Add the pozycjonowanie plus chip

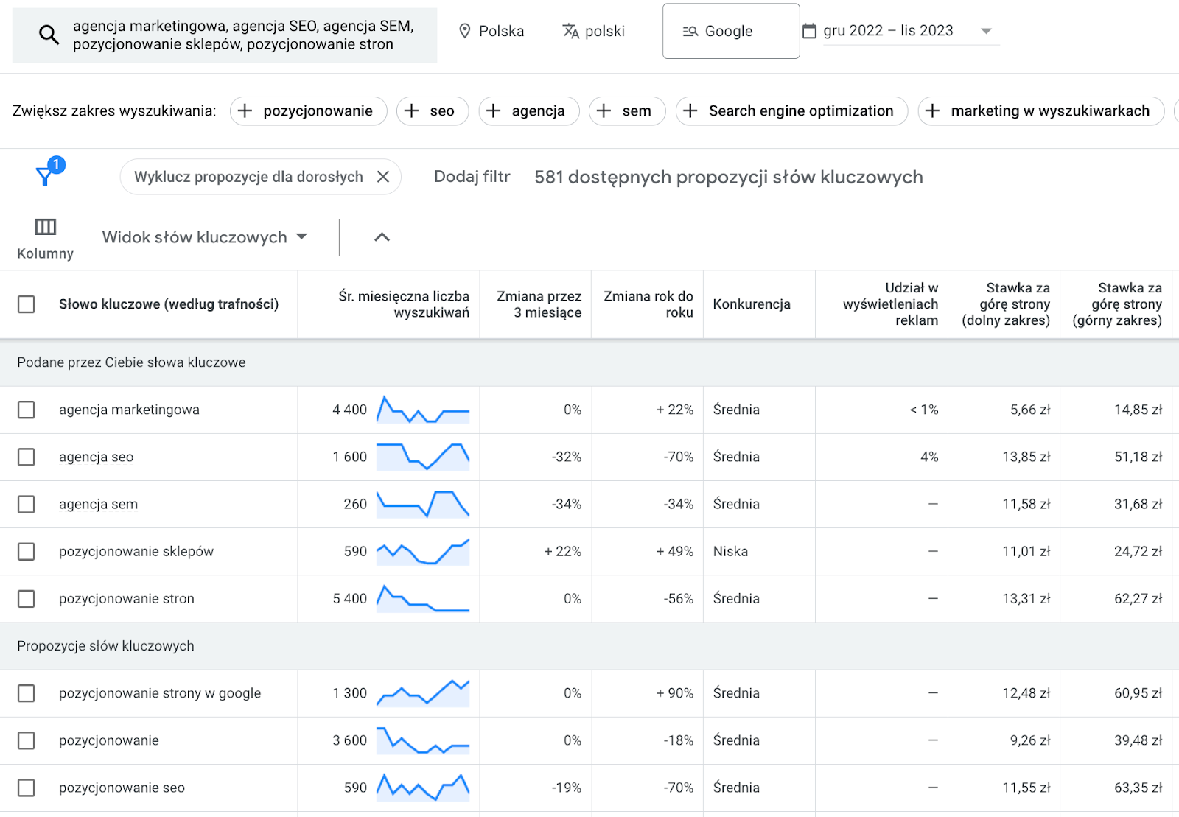pyautogui.click(x=308, y=111)
